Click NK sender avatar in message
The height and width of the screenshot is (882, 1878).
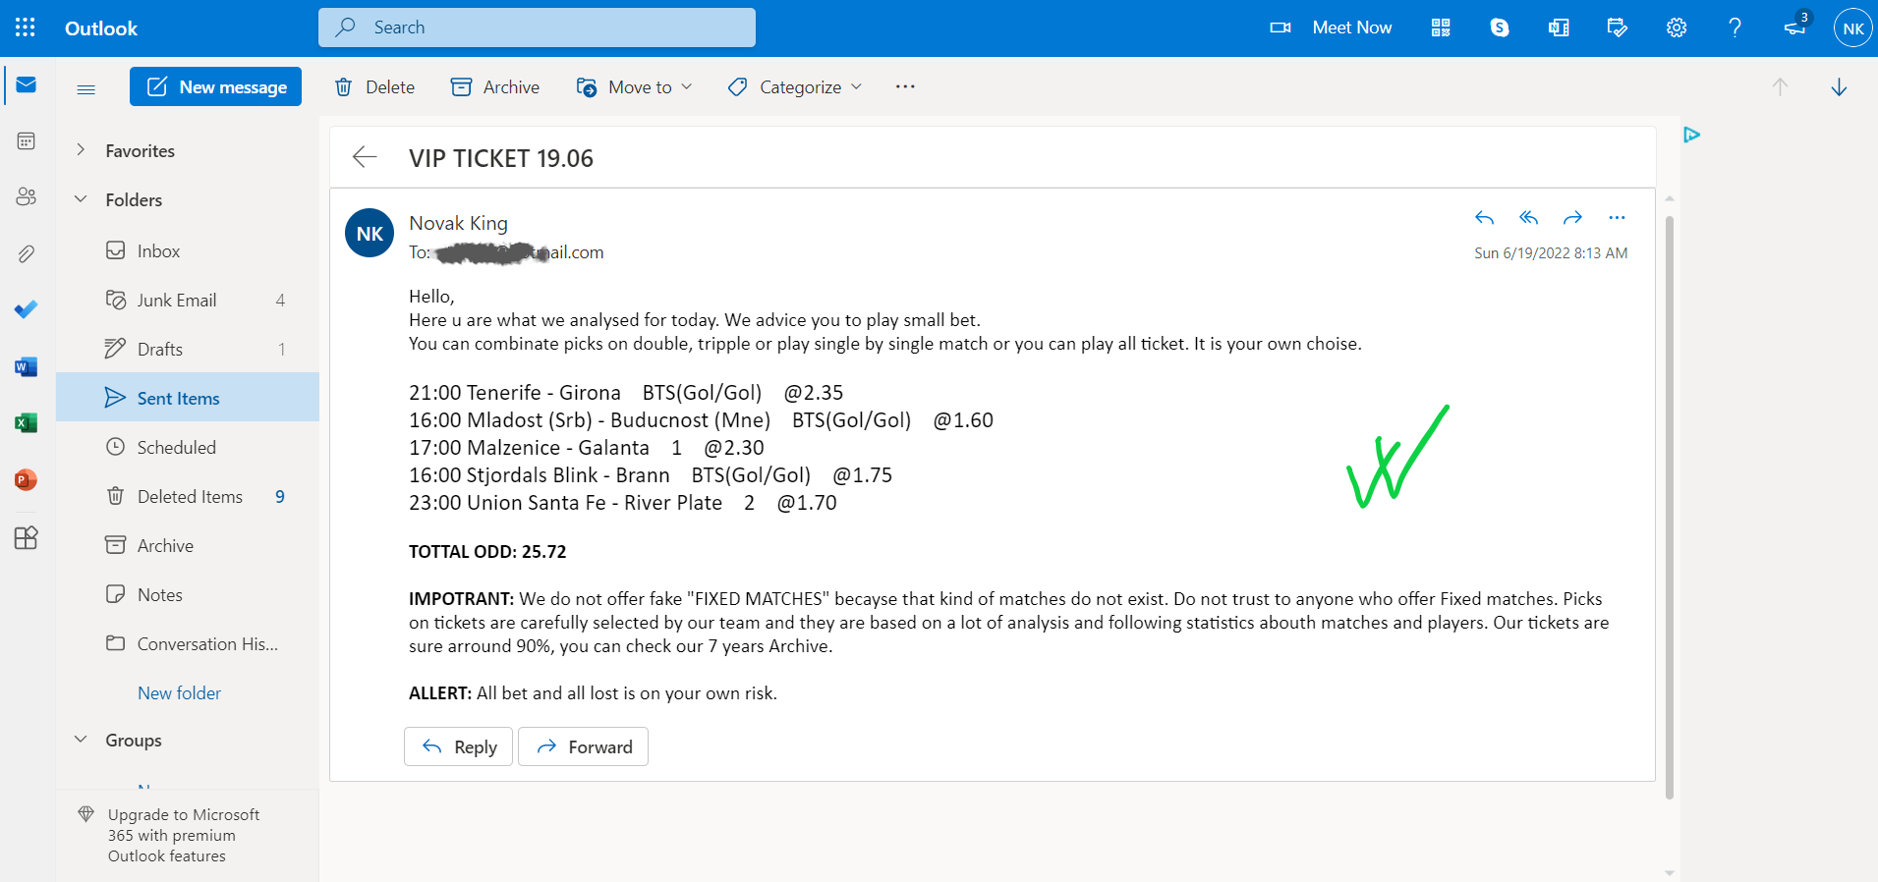point(370,233)
